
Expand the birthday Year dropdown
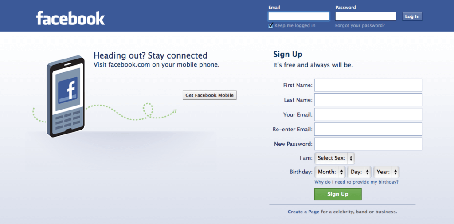(x=386, y=172)
